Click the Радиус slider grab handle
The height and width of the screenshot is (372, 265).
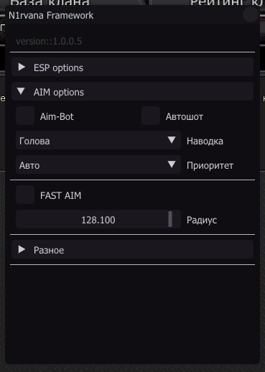tap(170, 219)
